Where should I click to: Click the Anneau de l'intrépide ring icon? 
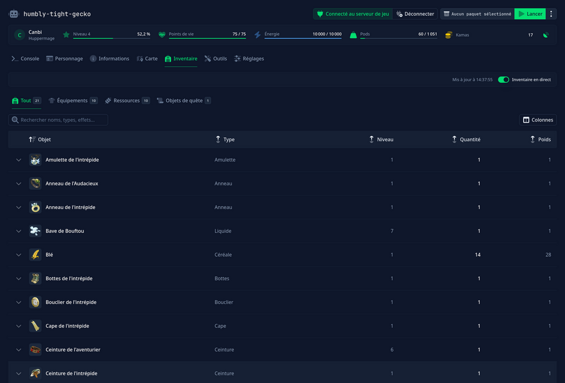click(x=35, y=207)
